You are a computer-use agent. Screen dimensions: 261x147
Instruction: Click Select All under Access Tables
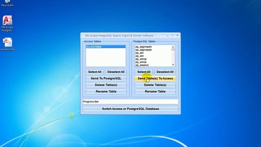click(x=95, y=72)
